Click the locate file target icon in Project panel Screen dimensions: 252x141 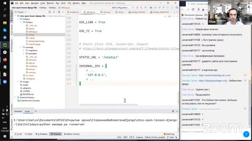[50, 12]
